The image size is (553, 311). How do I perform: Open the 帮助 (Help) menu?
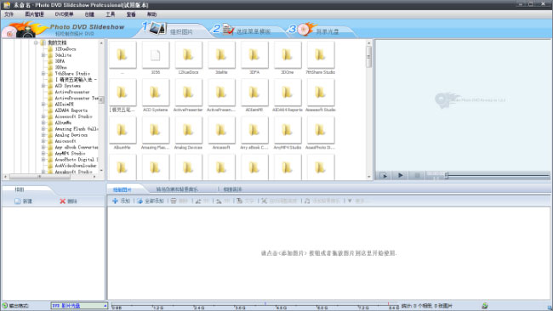point(151,14)
